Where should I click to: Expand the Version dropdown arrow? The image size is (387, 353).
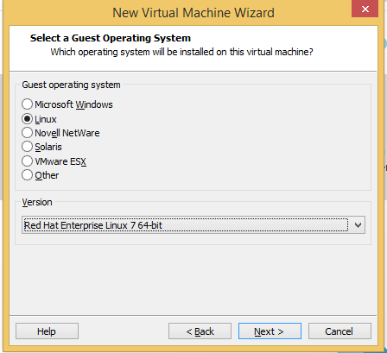pos(358,225)
